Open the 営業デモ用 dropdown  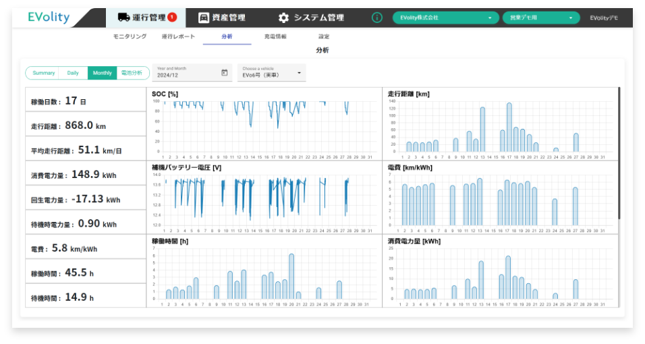coord(541,18)
